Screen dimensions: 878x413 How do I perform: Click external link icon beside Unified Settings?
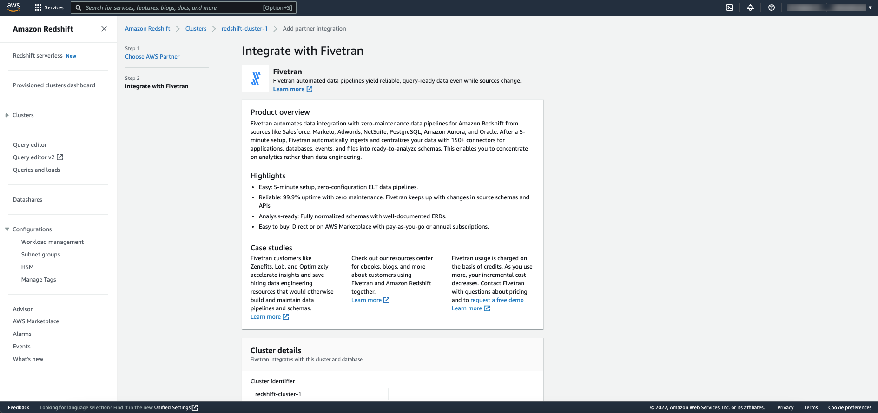(195, 407)
